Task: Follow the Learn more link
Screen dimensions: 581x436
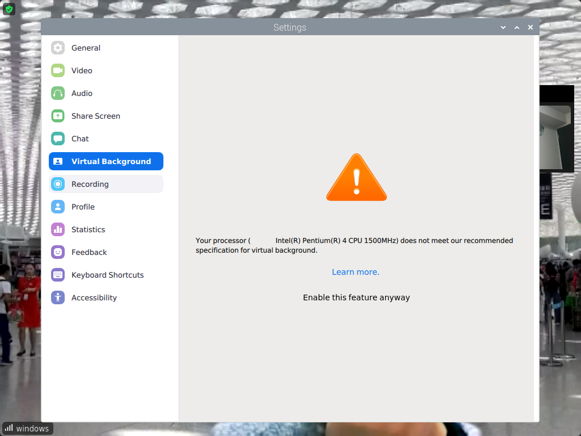Action: [x=356, y=272]
